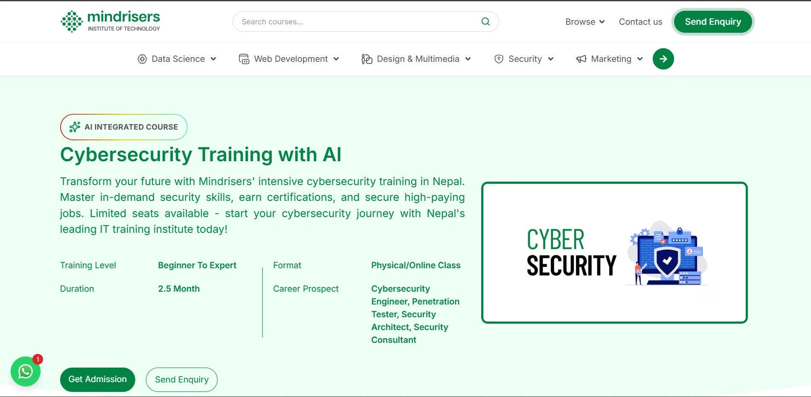
Task: Focus the Search courses input field
Action: pos(366,21)
